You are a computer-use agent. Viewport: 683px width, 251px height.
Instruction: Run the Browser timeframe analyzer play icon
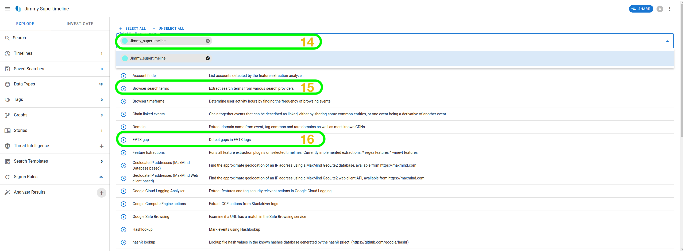tap(124, 101)
